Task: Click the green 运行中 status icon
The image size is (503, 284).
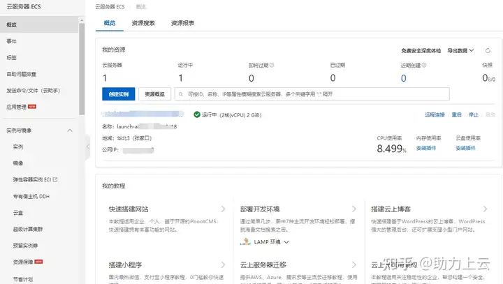Action: 197,114
